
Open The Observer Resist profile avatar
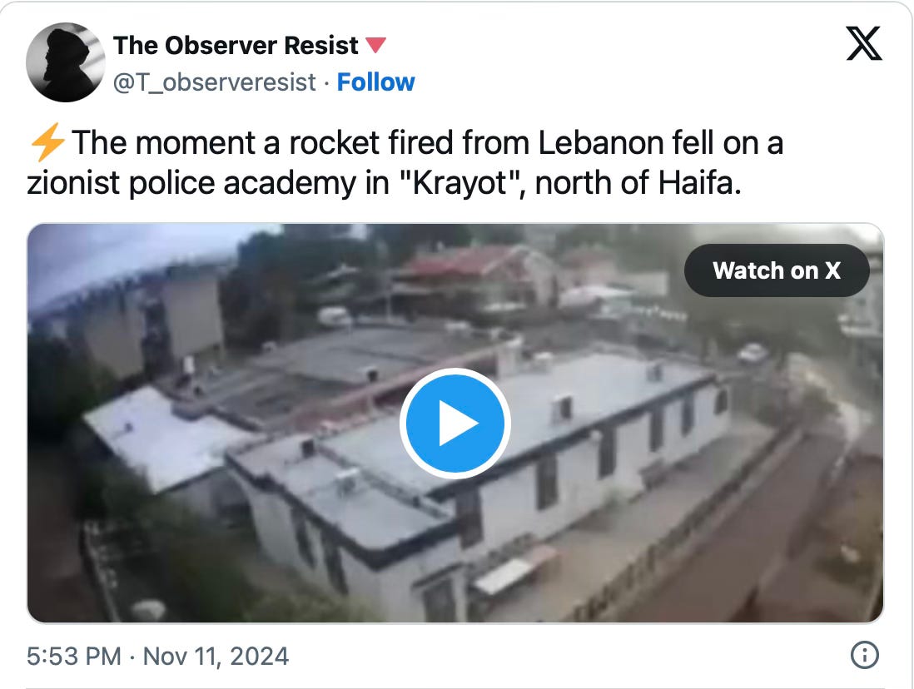66,62
